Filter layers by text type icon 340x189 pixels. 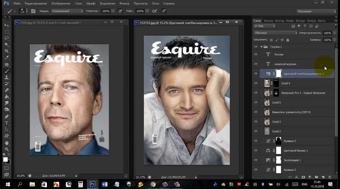pos(305,26)
